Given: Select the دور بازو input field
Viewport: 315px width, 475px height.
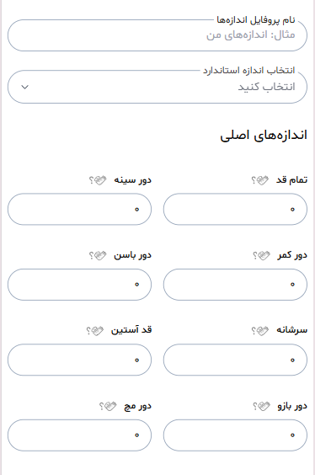Looking at the screenshot, I should coord(235,435).
